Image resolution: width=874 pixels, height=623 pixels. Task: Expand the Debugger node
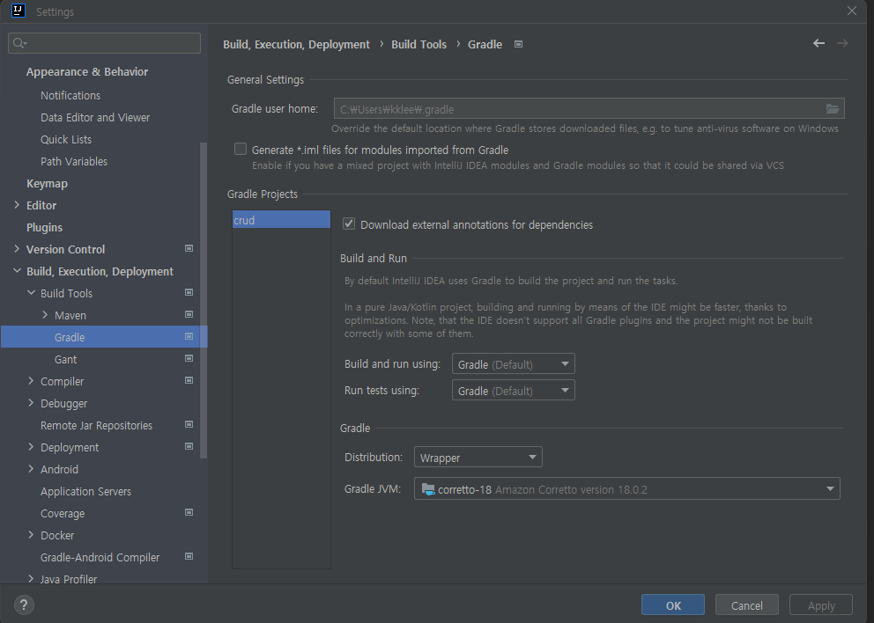[x=31, y=403]
